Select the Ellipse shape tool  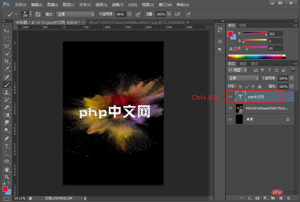7,161
